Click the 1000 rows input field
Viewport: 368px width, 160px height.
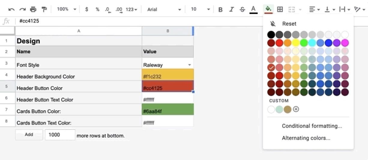click(x=60, y=135)
